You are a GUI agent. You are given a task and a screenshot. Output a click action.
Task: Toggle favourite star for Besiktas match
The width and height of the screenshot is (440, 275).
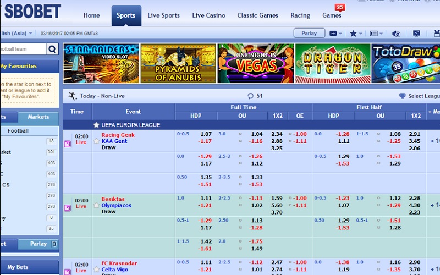96,205
